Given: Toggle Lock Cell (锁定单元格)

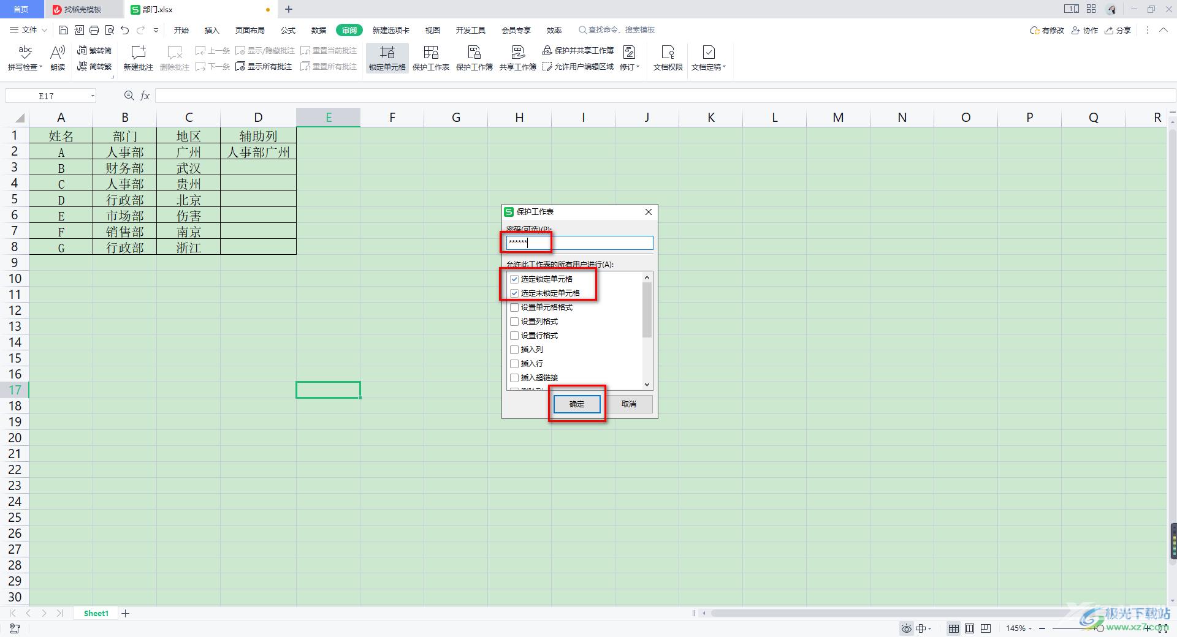Looking at the screenshot, I should 387,58.
